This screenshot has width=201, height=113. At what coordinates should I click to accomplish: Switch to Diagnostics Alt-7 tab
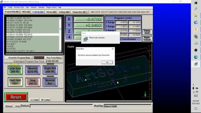point(79,12)
